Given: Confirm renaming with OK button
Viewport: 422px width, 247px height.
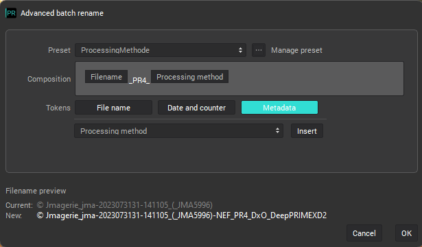Looking at the screenshot, I should [x=406, y=233].
